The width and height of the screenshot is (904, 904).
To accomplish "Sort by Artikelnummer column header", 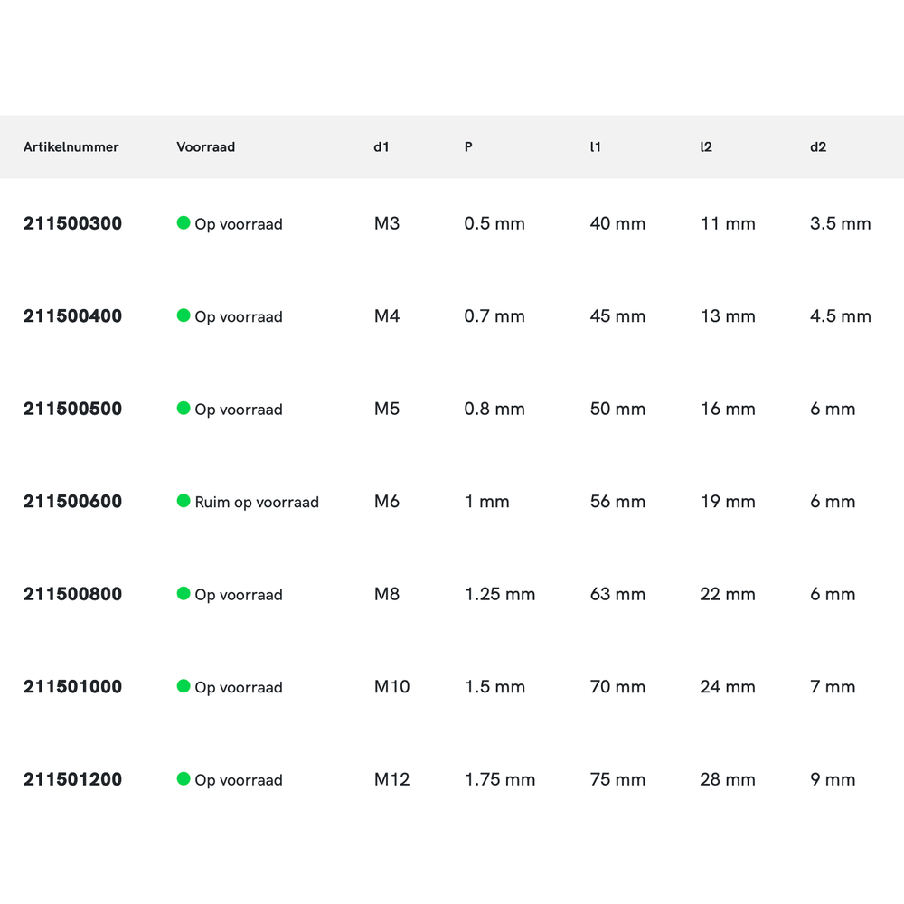I will point(71,147).
